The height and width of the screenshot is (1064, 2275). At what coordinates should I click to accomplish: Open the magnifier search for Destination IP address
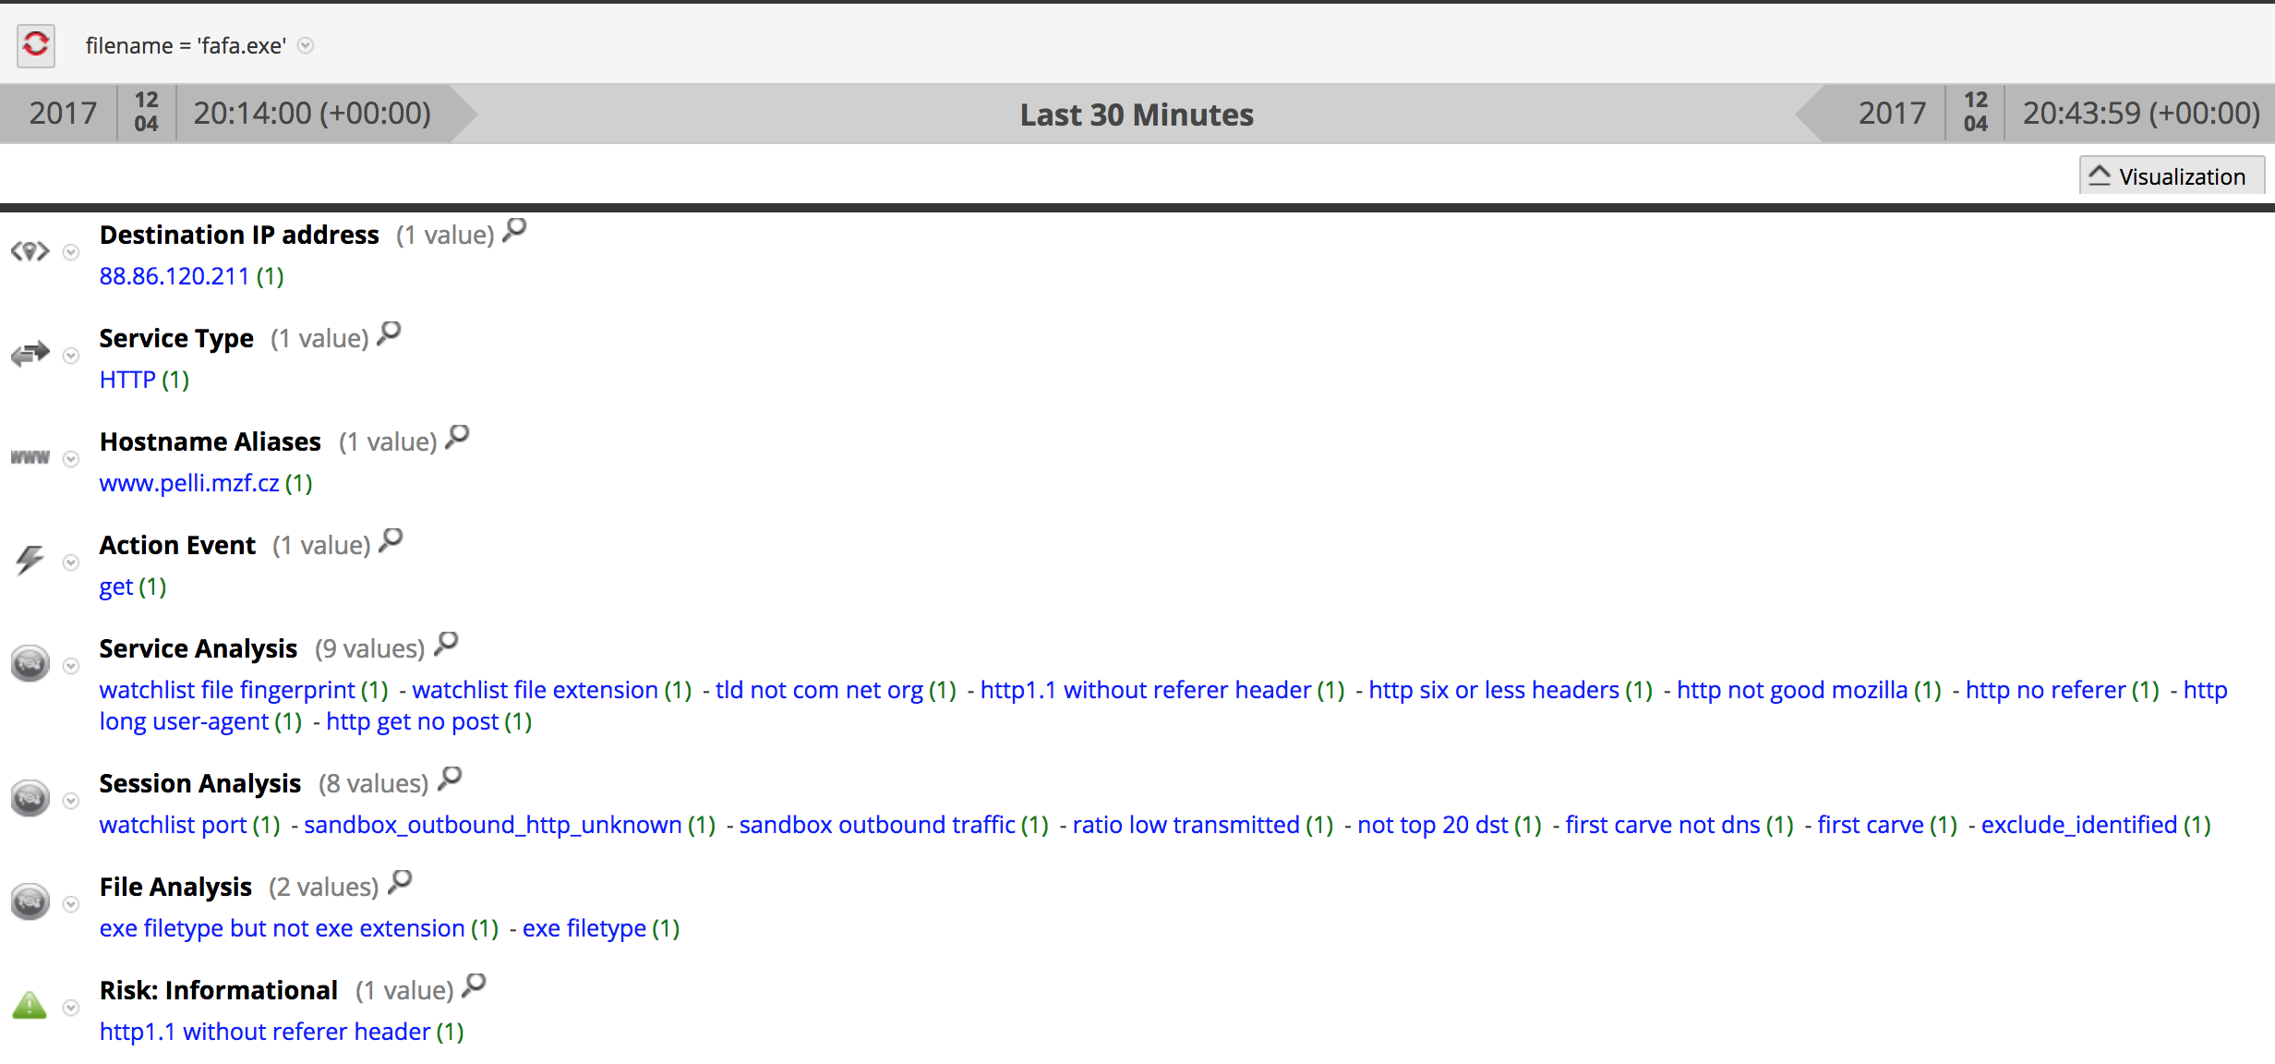coord(514,232)
